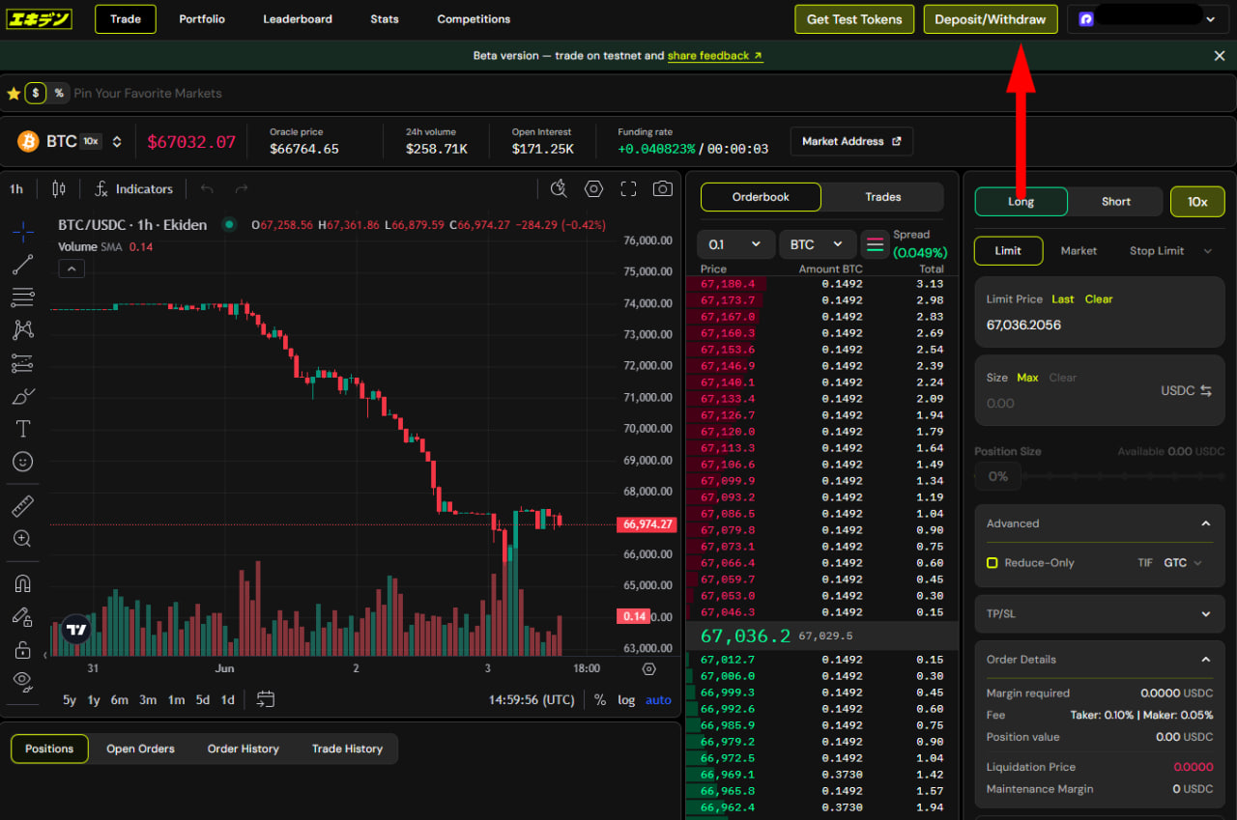Switch chart to fullscreen mode
Screen dimensions: 1237x820
(628, 189)
